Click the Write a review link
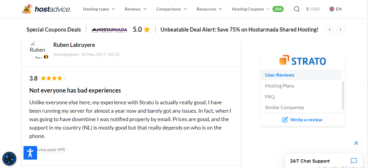The width and height of the screenshot is (368, 168). click(302, 120)
